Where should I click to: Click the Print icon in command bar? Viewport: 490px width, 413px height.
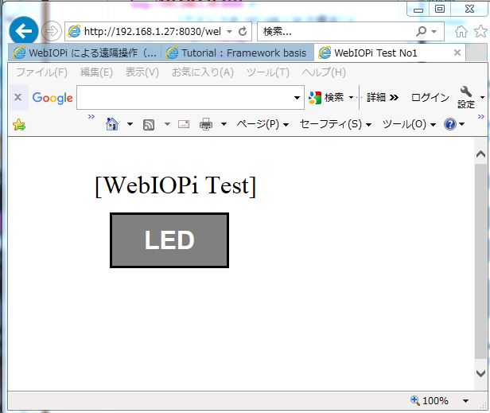point(206,124)
